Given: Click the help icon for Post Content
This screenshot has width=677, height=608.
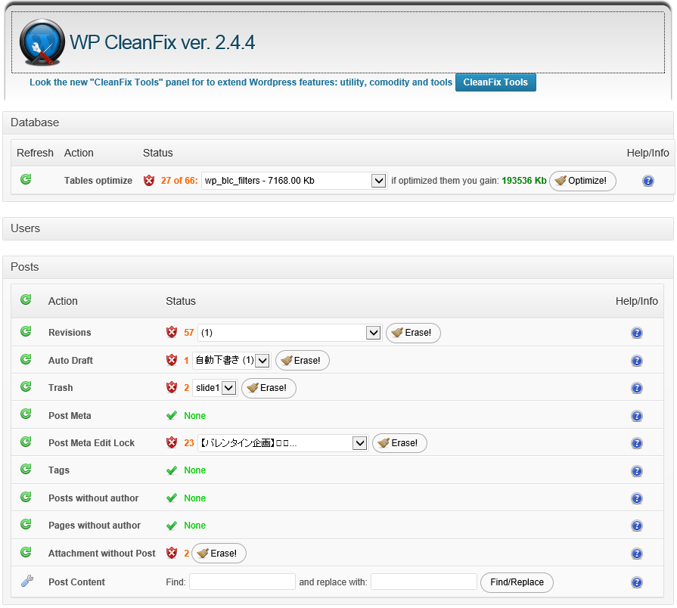Looking at the screenshot, I should [x=636, y=582].
